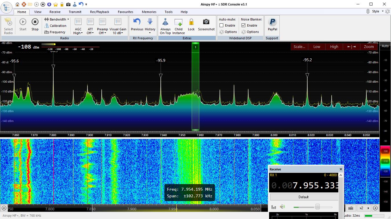
Task: Click the stop icon in quick access toolbar
Action: (x=43, y=4)
